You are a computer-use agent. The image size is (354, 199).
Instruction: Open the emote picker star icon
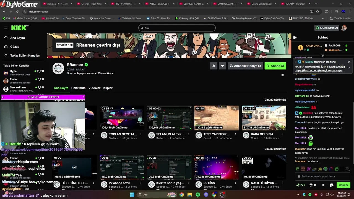[332, 185]
